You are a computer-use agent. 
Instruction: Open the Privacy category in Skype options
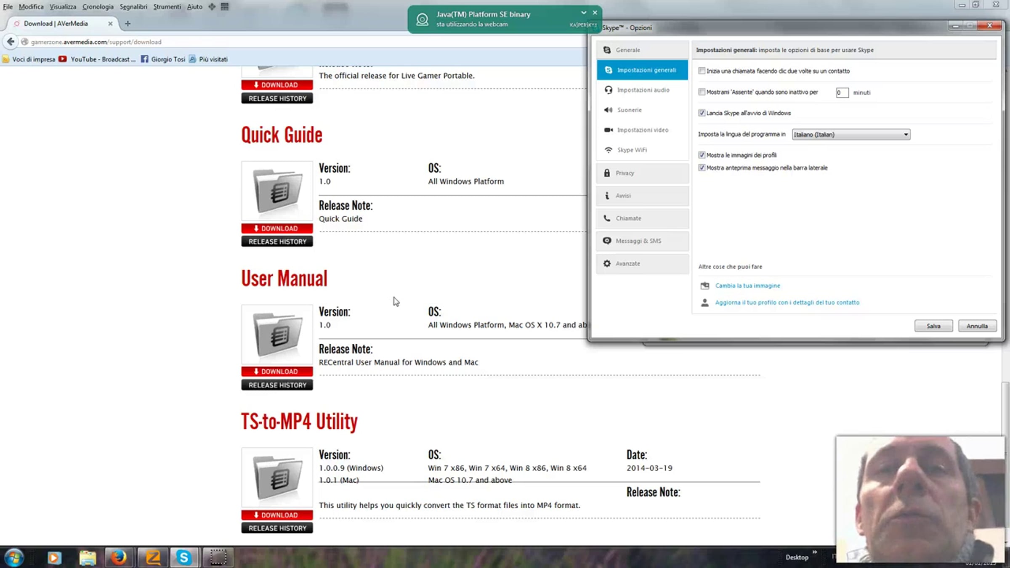click(642, 173)
